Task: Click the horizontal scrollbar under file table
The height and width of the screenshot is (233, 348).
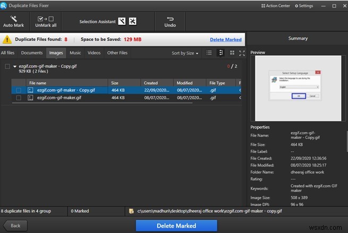Action: (x=103, y=103)
